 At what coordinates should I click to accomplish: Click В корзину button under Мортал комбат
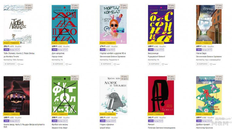pyautogui.click(x=106, y=64)
